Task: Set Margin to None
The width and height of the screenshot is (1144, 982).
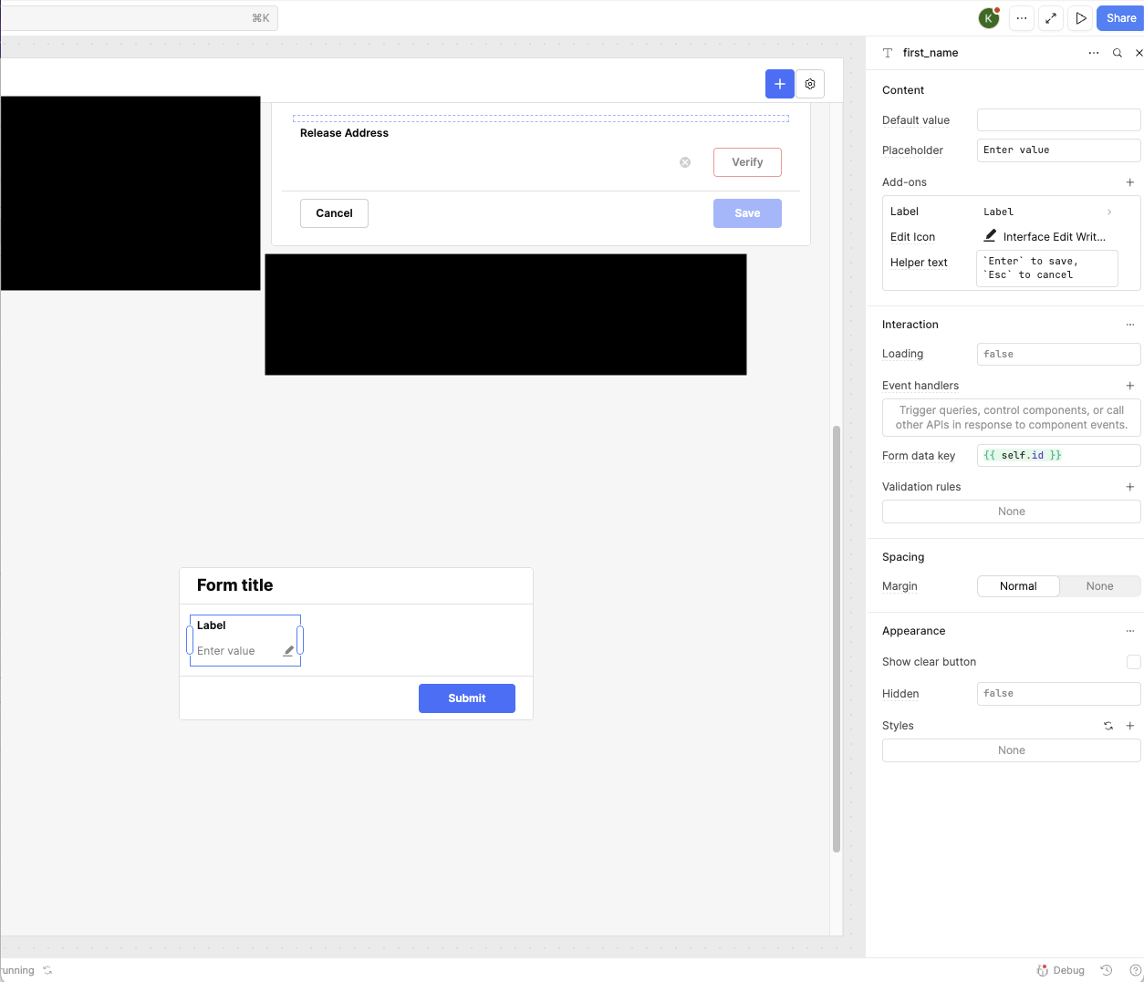Action: click(1099, 586)
